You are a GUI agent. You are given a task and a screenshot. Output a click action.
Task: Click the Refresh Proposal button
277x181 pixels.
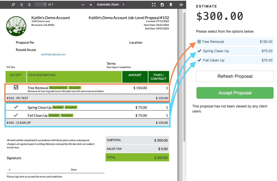click(x=235, y=76)
